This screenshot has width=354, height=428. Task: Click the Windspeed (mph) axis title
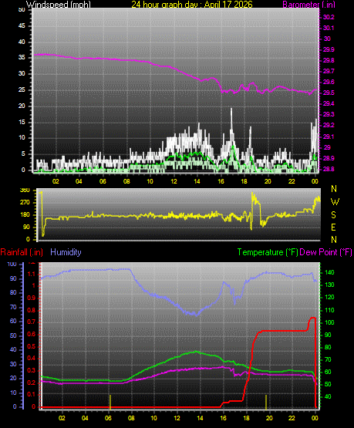coord(59,5)
